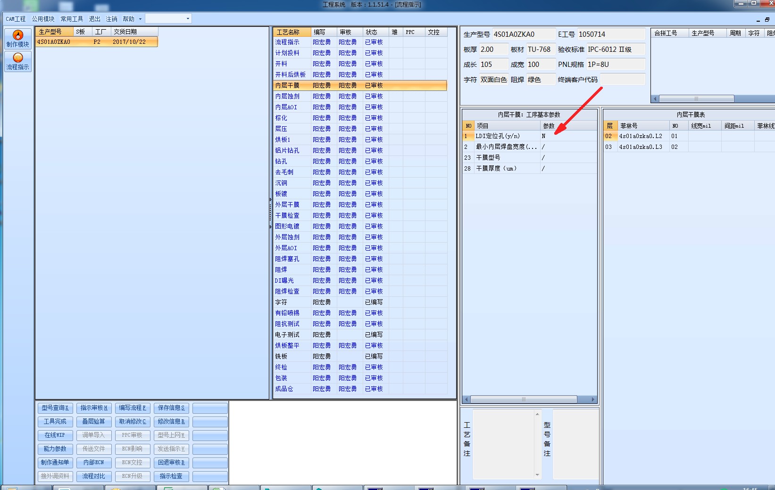Click the 在线WIP button
The height and width of the screenshot is (490, 775).
coord(55,435)
